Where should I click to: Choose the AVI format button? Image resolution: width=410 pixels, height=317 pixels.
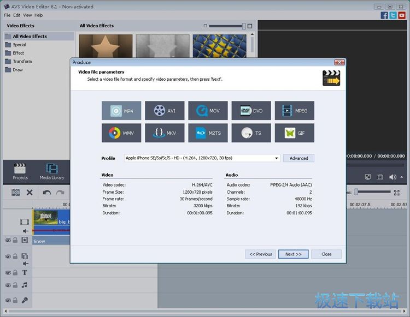165,111
